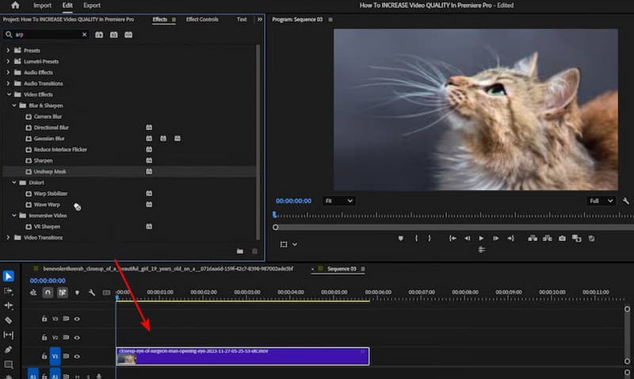
Task: Expand the Audio Effects folder
Action: coord(8,72)
